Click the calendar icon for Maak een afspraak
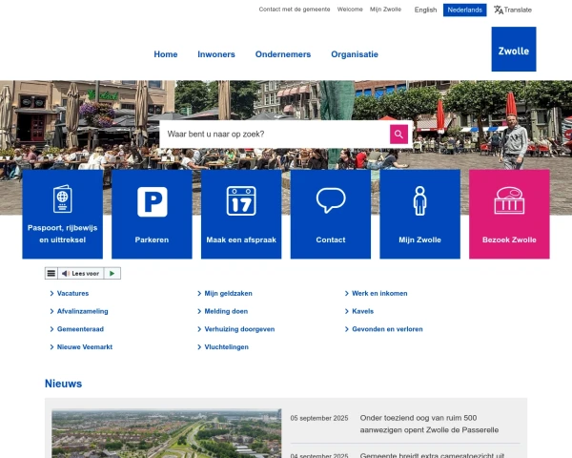 [x=241, y=201]
